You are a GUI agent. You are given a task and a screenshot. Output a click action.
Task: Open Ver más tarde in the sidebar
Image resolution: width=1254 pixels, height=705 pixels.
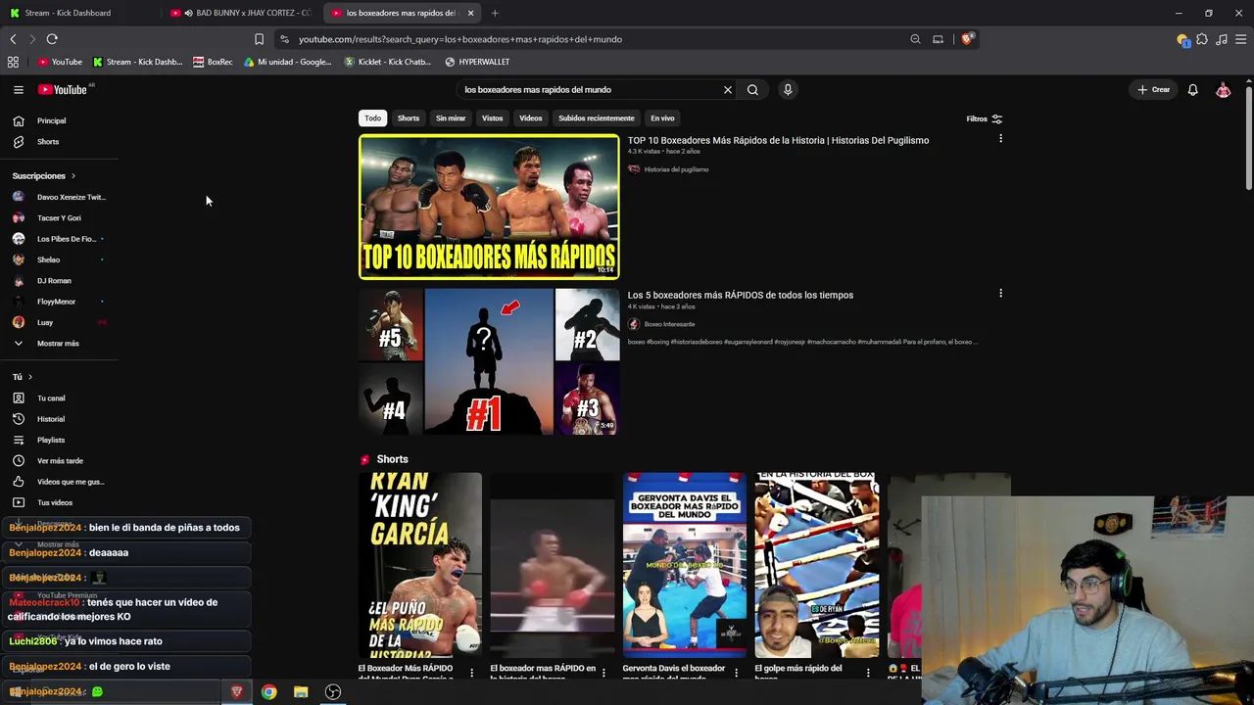[59, 461]
